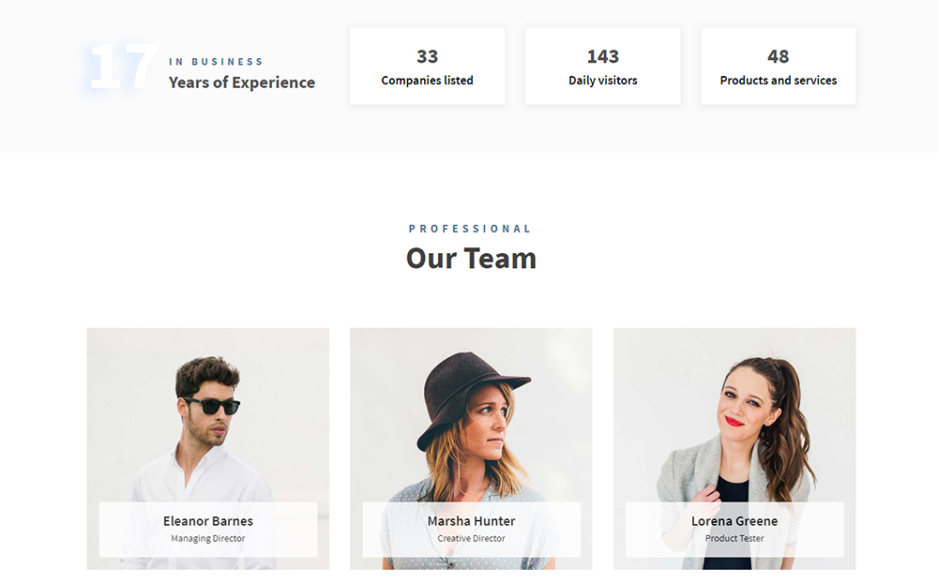Select the Years of Experience heading
Screen dimensions: 938x583
pyautogui.click(x=242, y=82)
